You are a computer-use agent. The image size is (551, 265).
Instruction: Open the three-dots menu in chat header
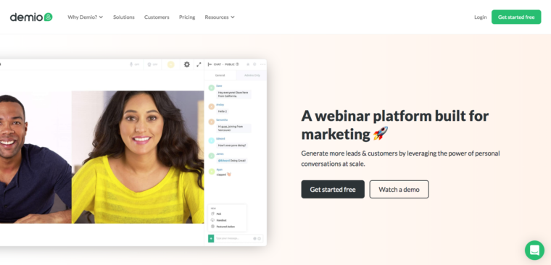click(263, 64)
